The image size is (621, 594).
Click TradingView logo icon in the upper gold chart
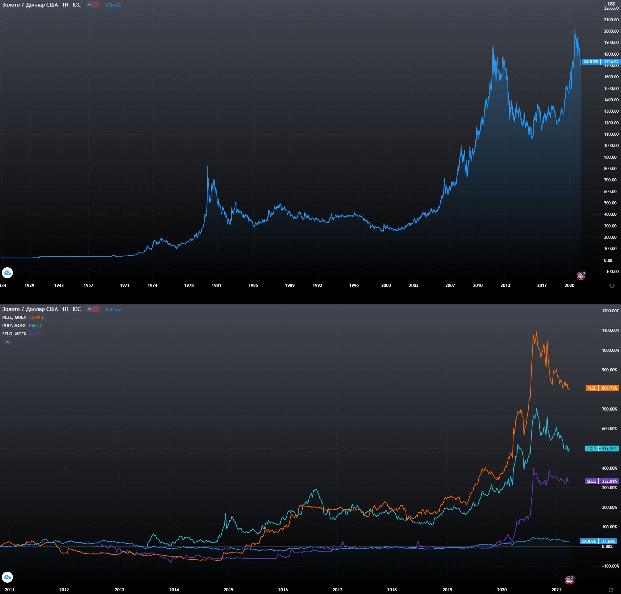tap(7, 273)
